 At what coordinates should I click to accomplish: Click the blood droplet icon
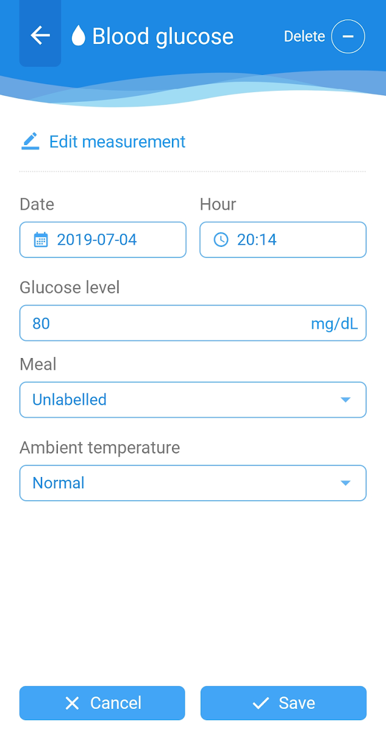click(78, 36)
